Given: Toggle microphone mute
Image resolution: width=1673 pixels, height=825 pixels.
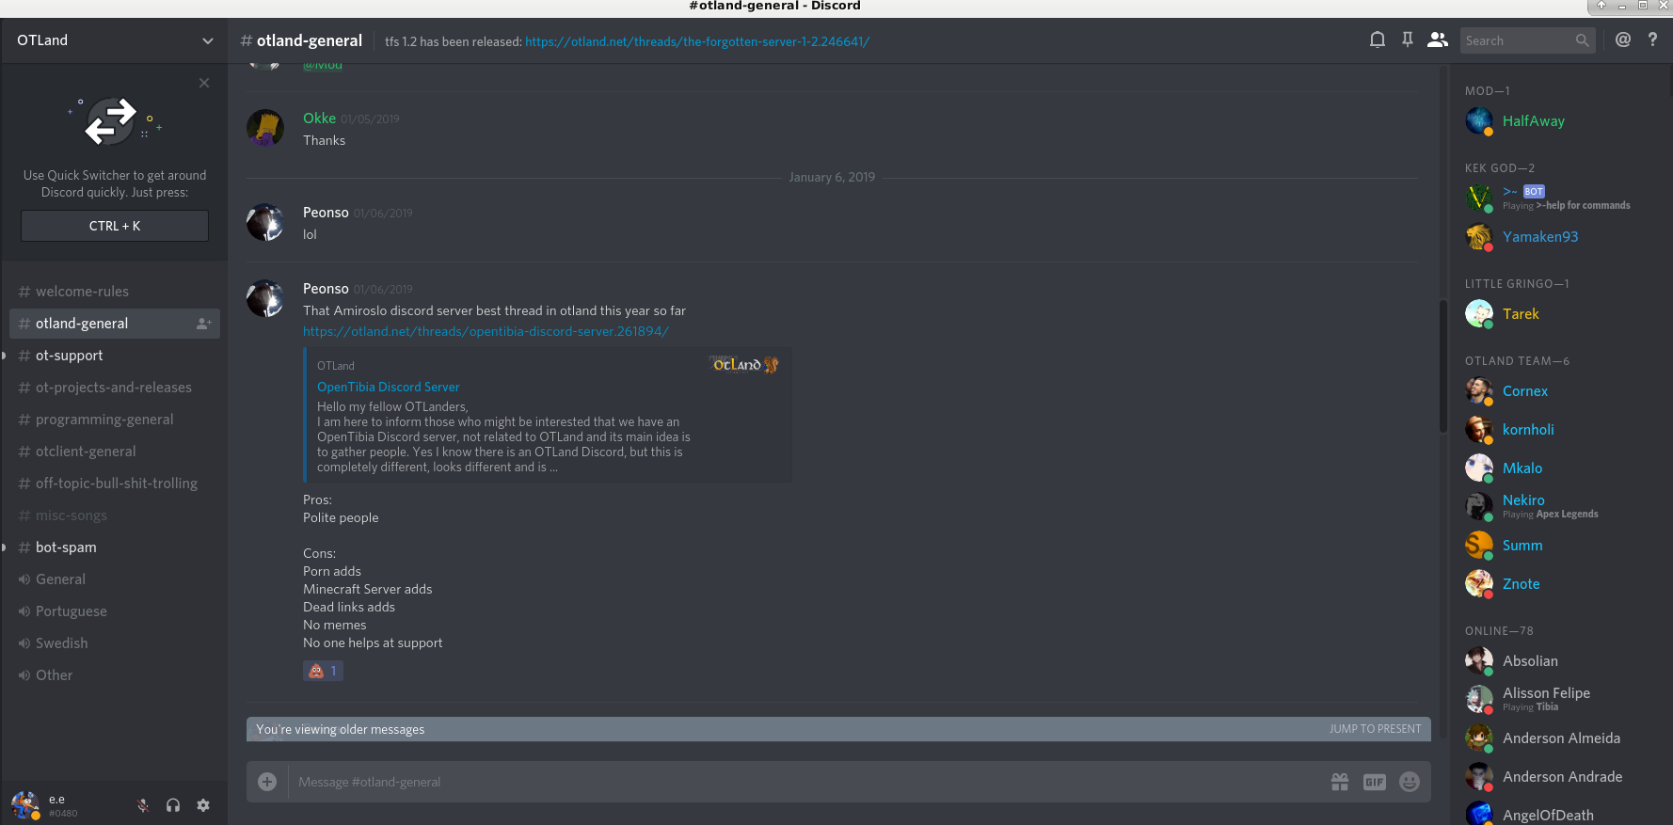Looking at the screenshot, I should click(x=143, y=805).
